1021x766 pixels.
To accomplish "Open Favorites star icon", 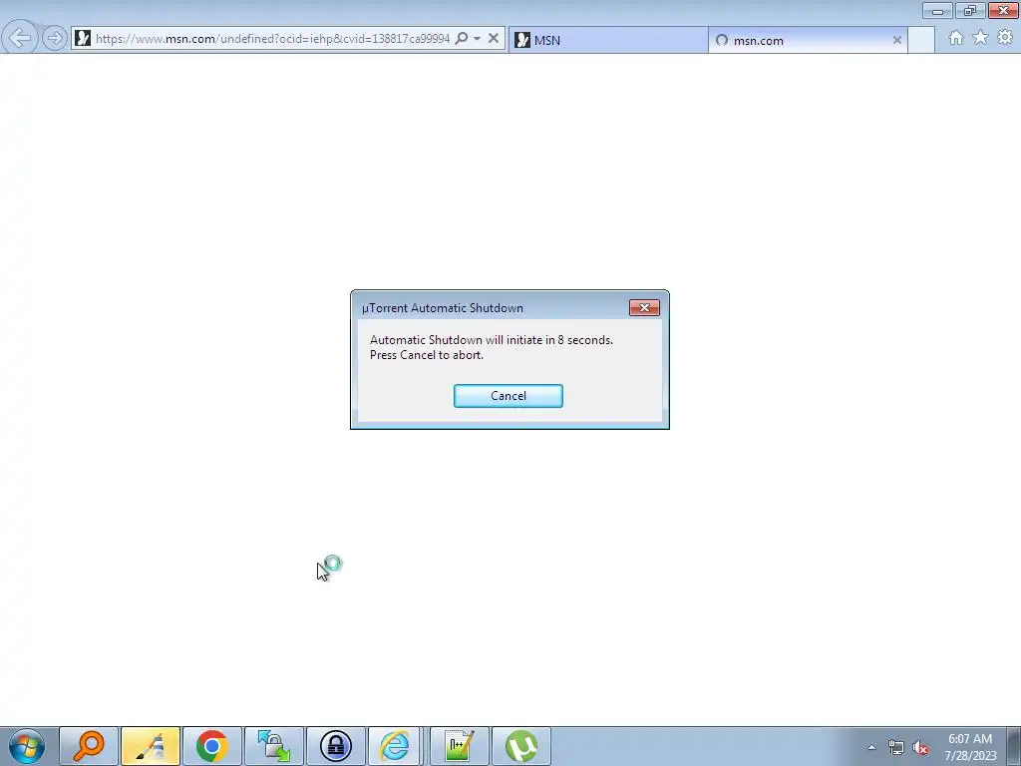I will [x=980, y=38].
